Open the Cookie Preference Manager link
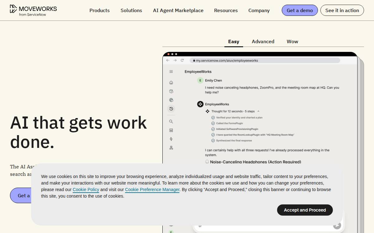 pyautogui.click(x=152, y=190)
